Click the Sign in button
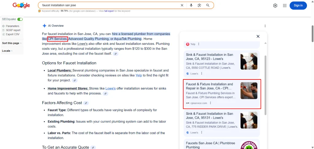The width and height of the screenshot is (314, 149). [x=298, y=6]
